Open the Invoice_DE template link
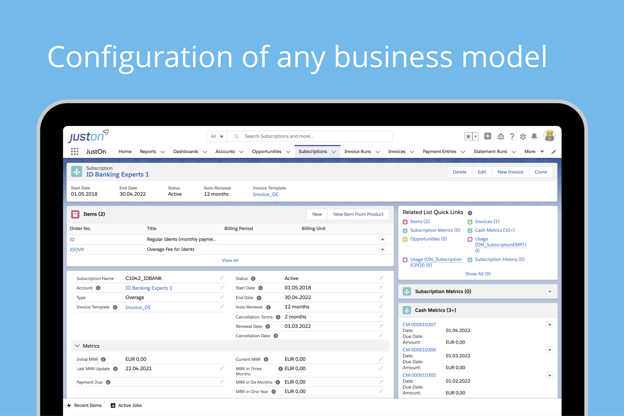 [x=265, y=194]
